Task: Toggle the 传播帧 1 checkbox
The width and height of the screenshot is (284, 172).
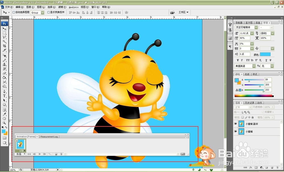Action: coord(263,112)
